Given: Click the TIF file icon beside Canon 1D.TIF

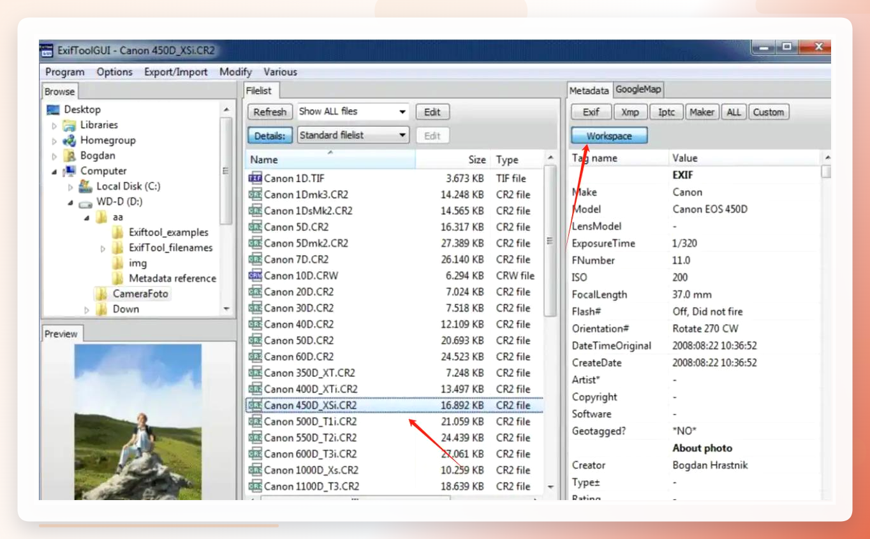Looking at the screenshot, I should click(255, 179).
